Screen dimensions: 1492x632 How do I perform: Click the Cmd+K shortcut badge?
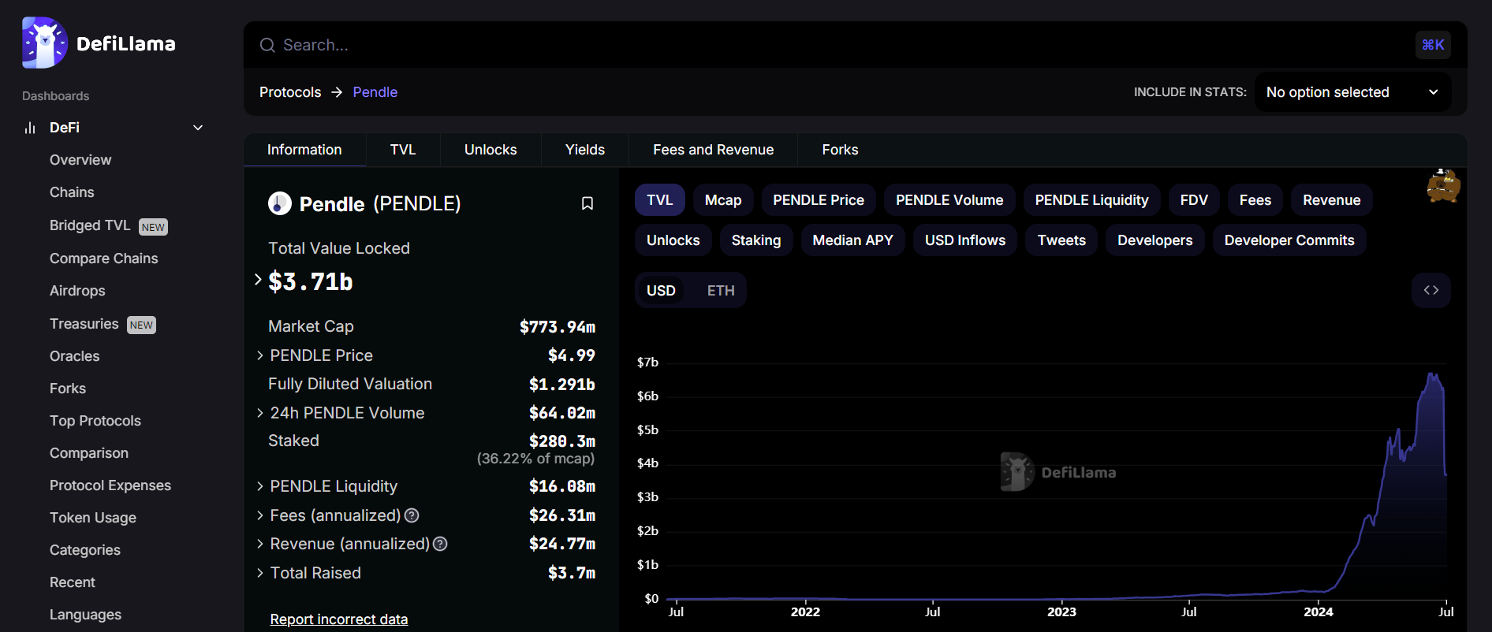[x=1433, y=45]
